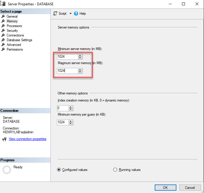Viewport: 204px width, 193px height.
Task: Click the Minimum server memory input field
Action: tap(67, 56)
